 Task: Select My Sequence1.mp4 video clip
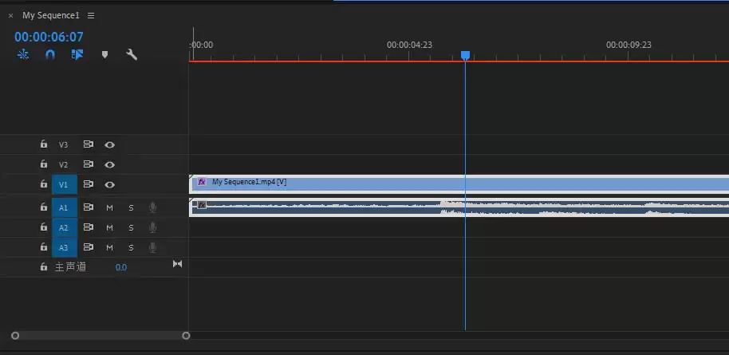(x=459, y=184)
